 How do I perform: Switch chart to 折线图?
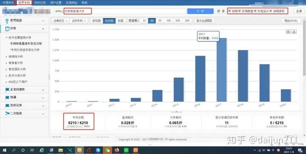pyautogui.click(x=96, y=20)
